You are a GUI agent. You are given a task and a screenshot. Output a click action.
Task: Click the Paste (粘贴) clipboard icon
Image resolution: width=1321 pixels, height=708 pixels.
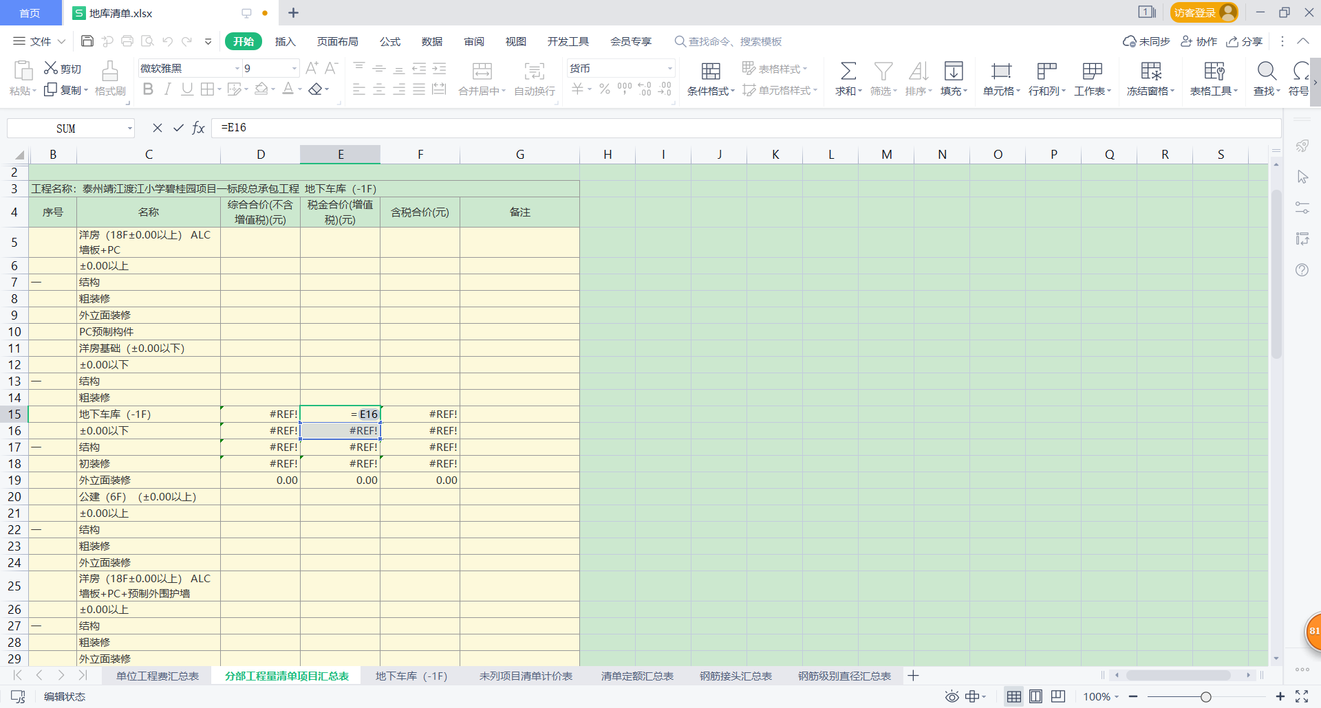[x=23, y=71]
